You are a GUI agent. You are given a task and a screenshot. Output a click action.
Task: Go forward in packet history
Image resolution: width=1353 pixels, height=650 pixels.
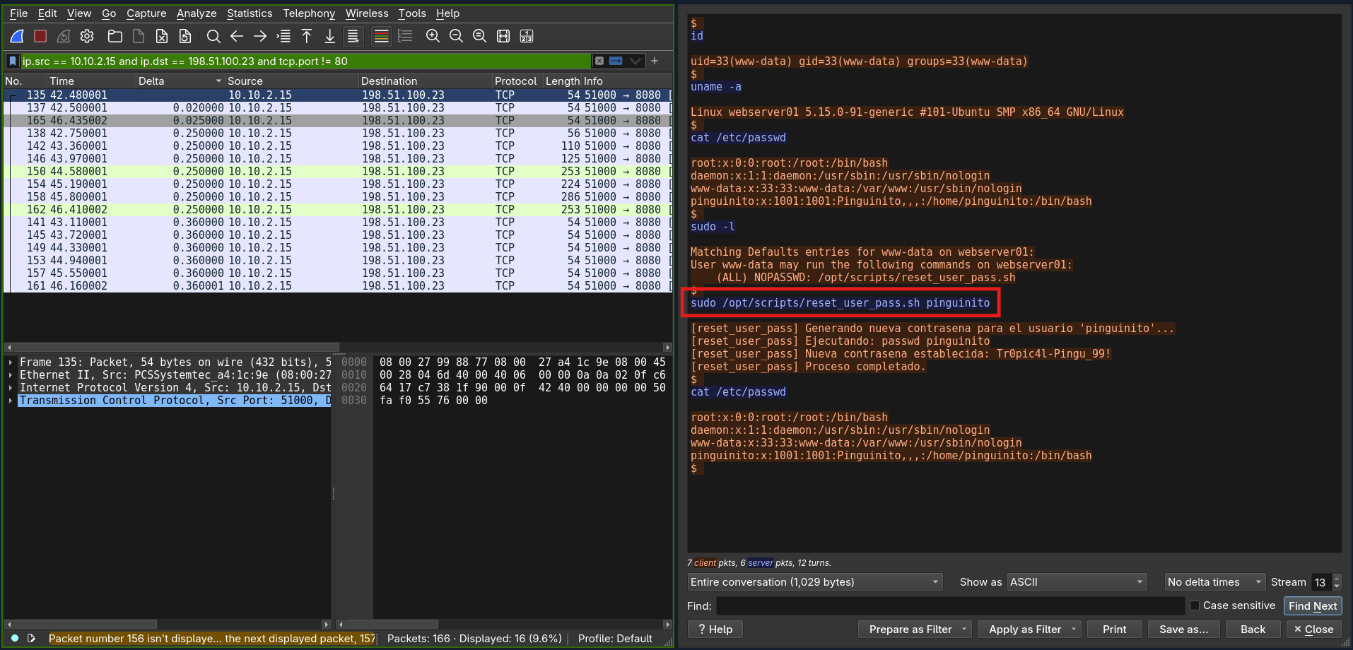260,36
